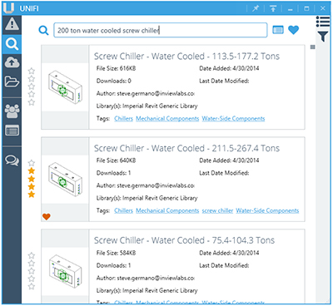This screenshot has width=333, height=306.
Task: Click the blue heart favorites icon by the search box
Action: [293, 30]
